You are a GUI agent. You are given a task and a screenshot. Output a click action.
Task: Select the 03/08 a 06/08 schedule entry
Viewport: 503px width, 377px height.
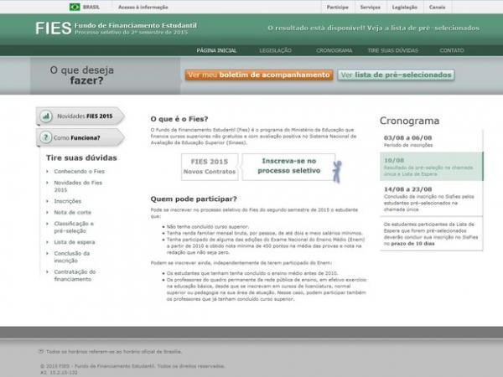(x=431, y=141)
